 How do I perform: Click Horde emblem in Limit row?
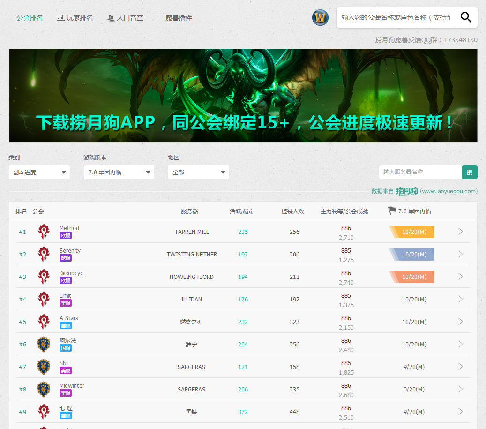tap(44, 299)
